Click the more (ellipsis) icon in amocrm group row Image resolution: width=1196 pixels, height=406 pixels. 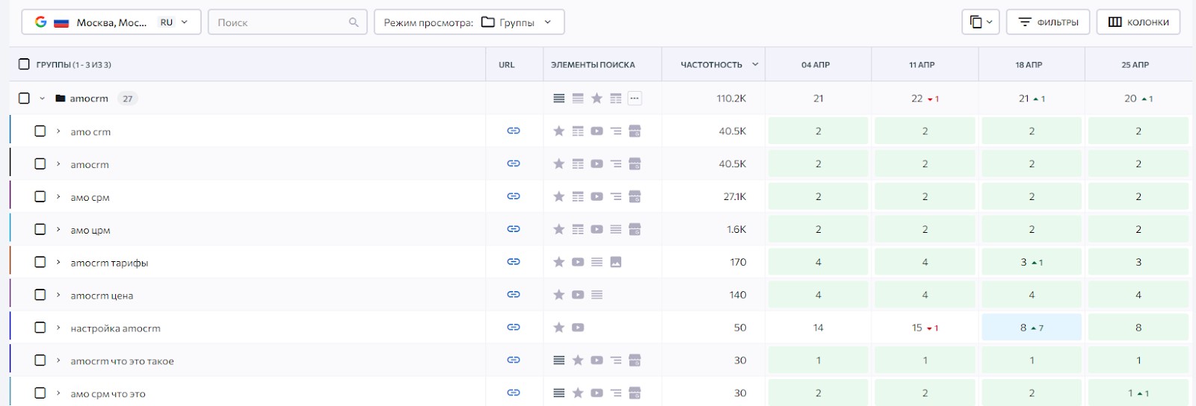[x=635, y=98]
